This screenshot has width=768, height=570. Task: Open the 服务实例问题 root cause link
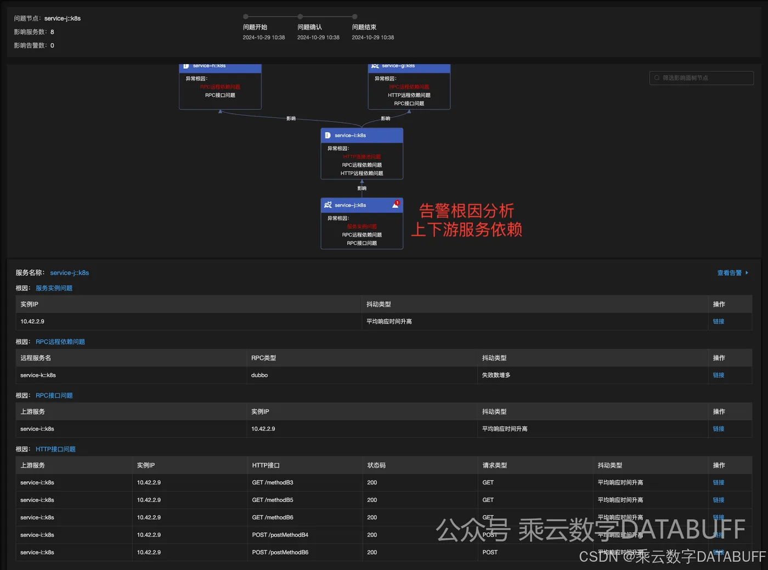click(54, 288)
